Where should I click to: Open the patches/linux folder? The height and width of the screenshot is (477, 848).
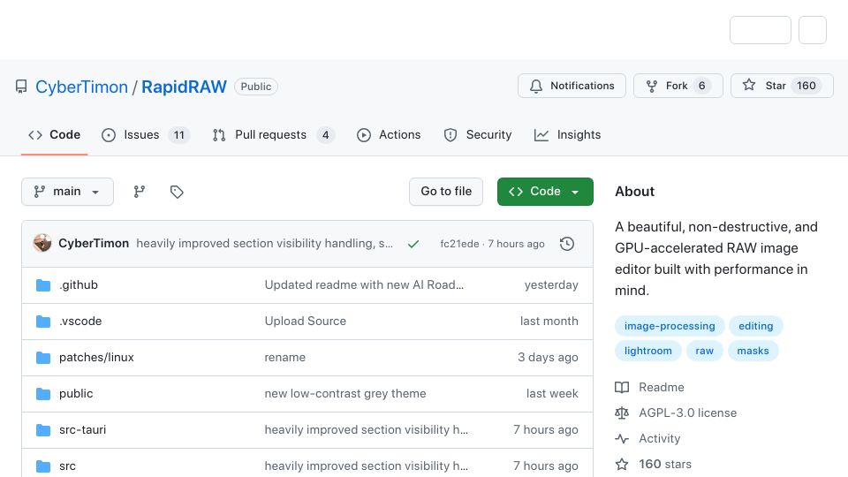pos(96,358)
